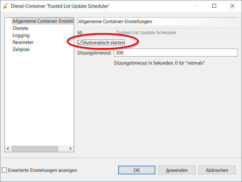Click the Allgemeine Container-Einstellungen header field
The height and width of the screenshot is (182, 242).
(157, 22)
